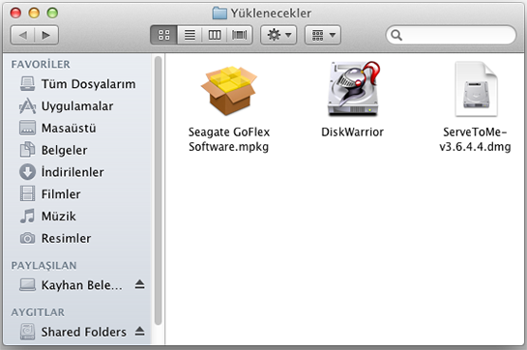Click the search field
This screenshot has width=527, height=350.
[451, 35]
